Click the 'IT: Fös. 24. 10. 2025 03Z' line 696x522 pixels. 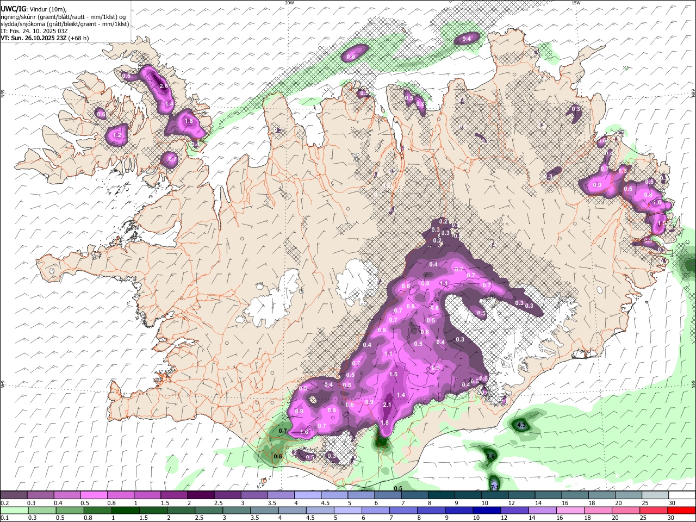pos(34,31)
